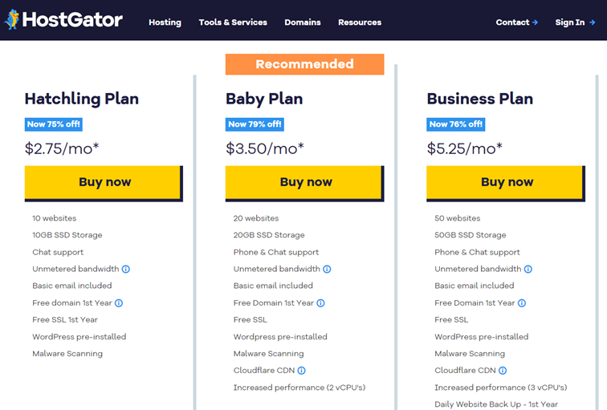The height and width of the screenshot is (410, 607).
Task: Expand the Resources menu
Action: pyautogui.click(x=360, y=22)
